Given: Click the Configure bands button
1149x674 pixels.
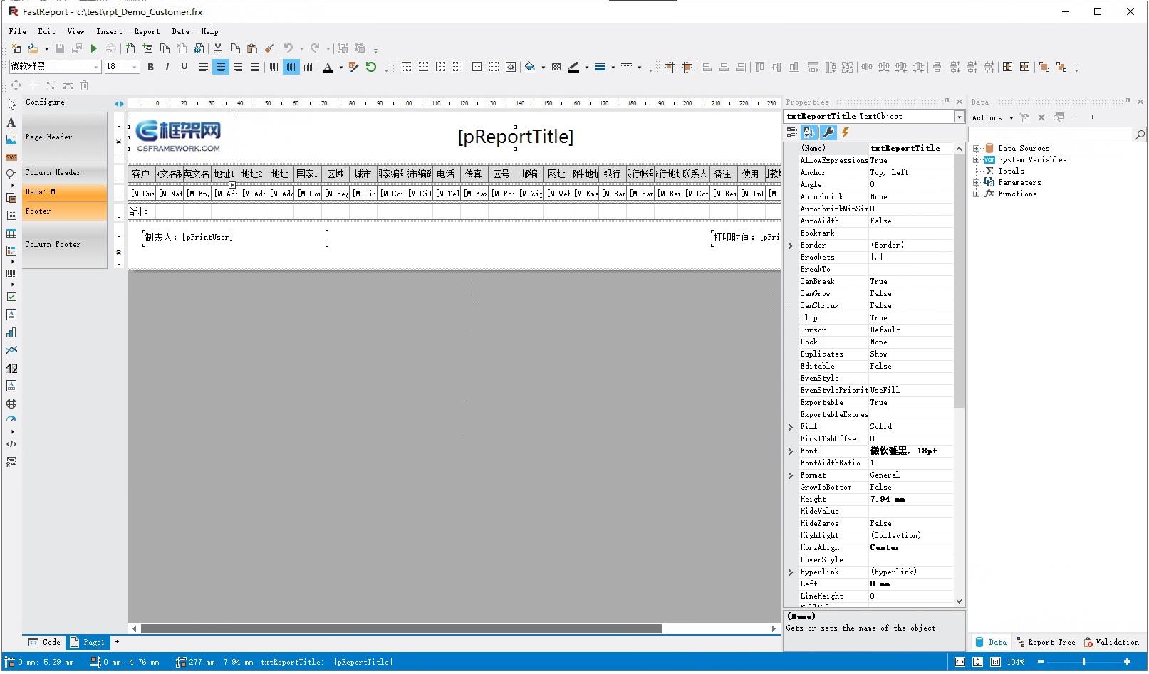Looking at the screenshot, I should [x=45, y=102].
